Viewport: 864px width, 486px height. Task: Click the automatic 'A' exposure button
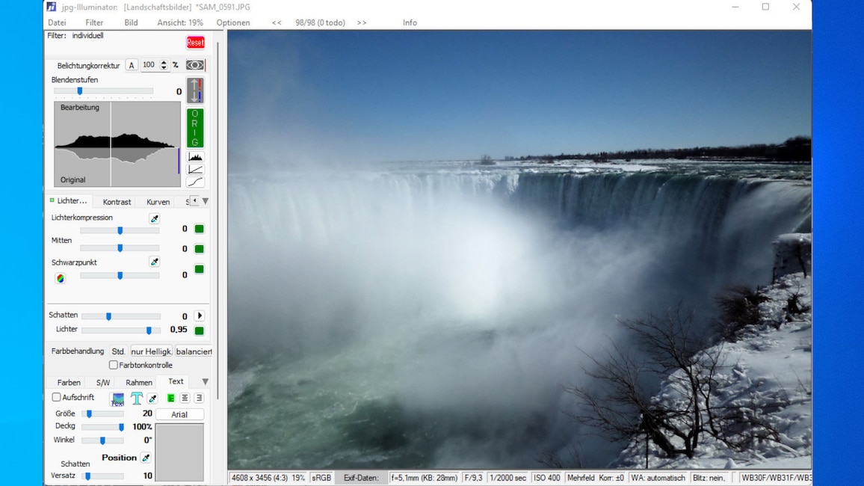pyautogui.click(x=131, y=65)
